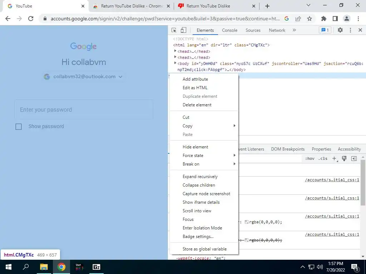Open Chrome extensions puzzle icon
This screenshot has width=366, height=274.
(324, 19)
